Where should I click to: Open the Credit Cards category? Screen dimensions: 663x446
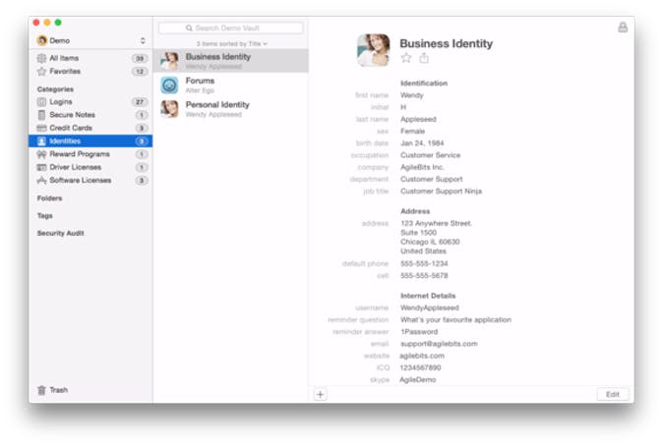point(90,128)
